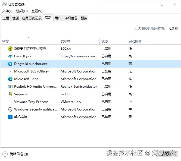
Task: Click publisher VMware, Inc.
Action: pyautogui.click(x=71, y=102)
